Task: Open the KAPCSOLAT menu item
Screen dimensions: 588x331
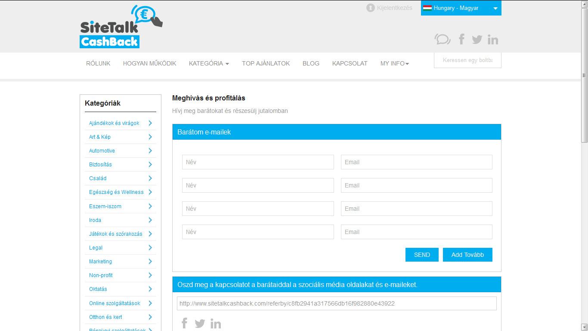Action: pos(350,63)
